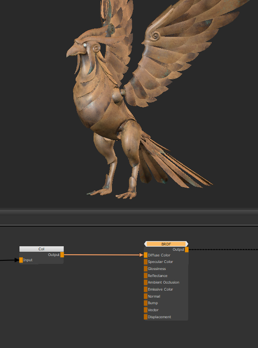Click the black arrow wire entering Col Input
This screenshot has height=348, width=258.
pos(9,260)
